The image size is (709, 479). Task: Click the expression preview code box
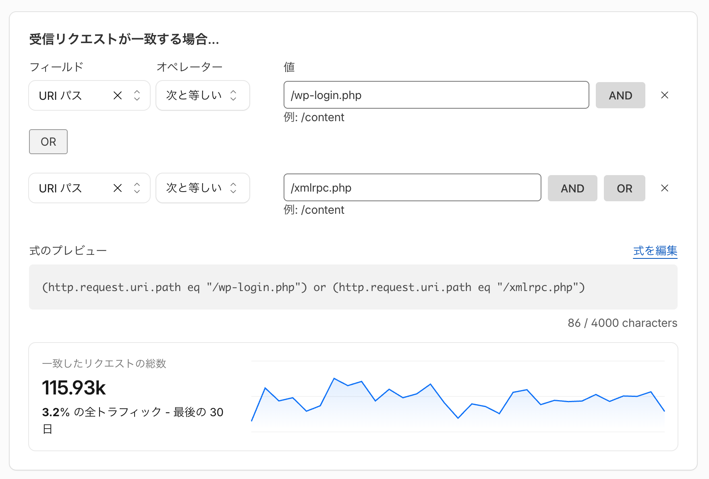coord(353,287)
